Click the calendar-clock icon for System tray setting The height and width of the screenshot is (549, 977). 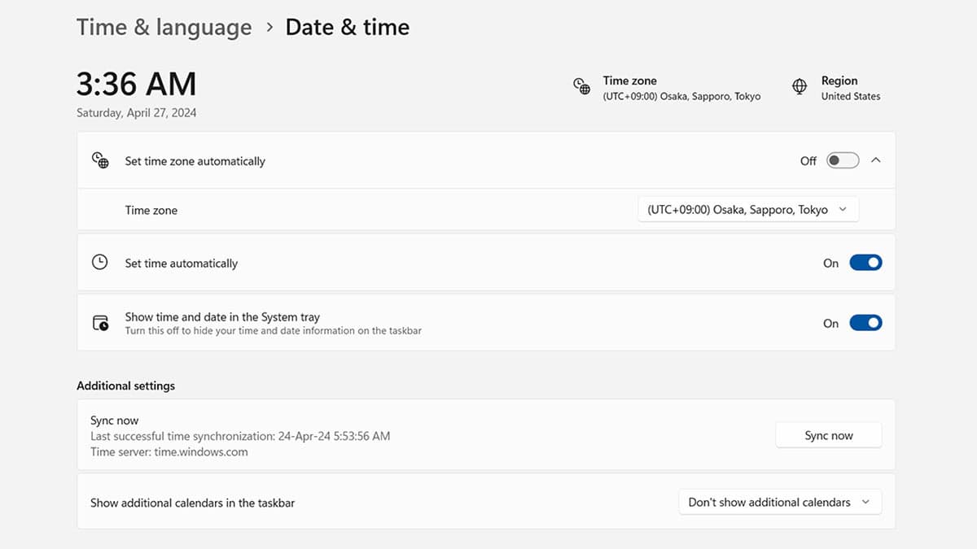tap(100, 323)
